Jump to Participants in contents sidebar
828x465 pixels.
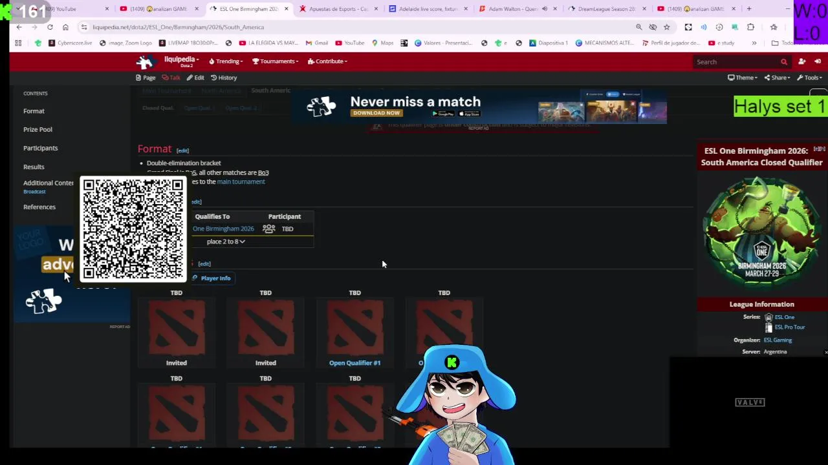40,148
